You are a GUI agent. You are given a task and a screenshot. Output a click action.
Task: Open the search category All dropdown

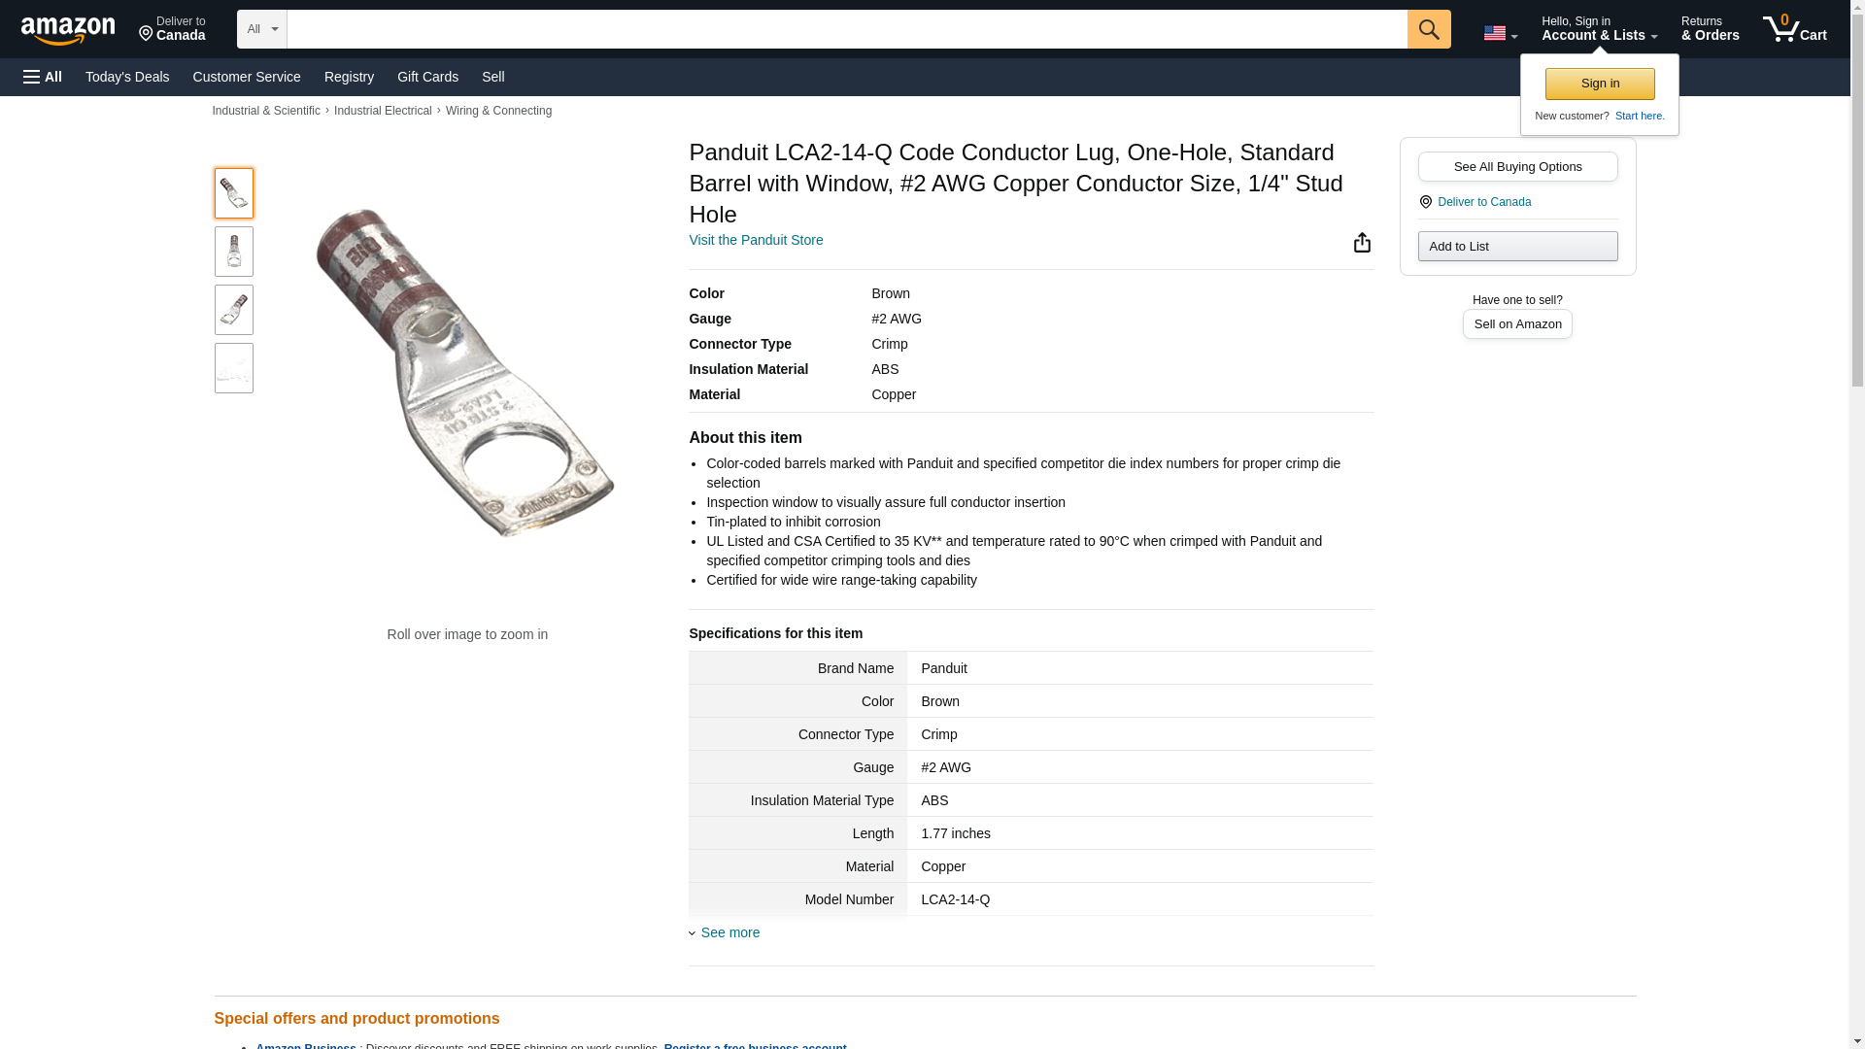pyautogui.click(x=261, y=29)
